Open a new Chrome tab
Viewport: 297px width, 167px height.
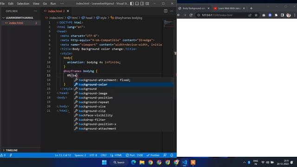pos(251,8)
